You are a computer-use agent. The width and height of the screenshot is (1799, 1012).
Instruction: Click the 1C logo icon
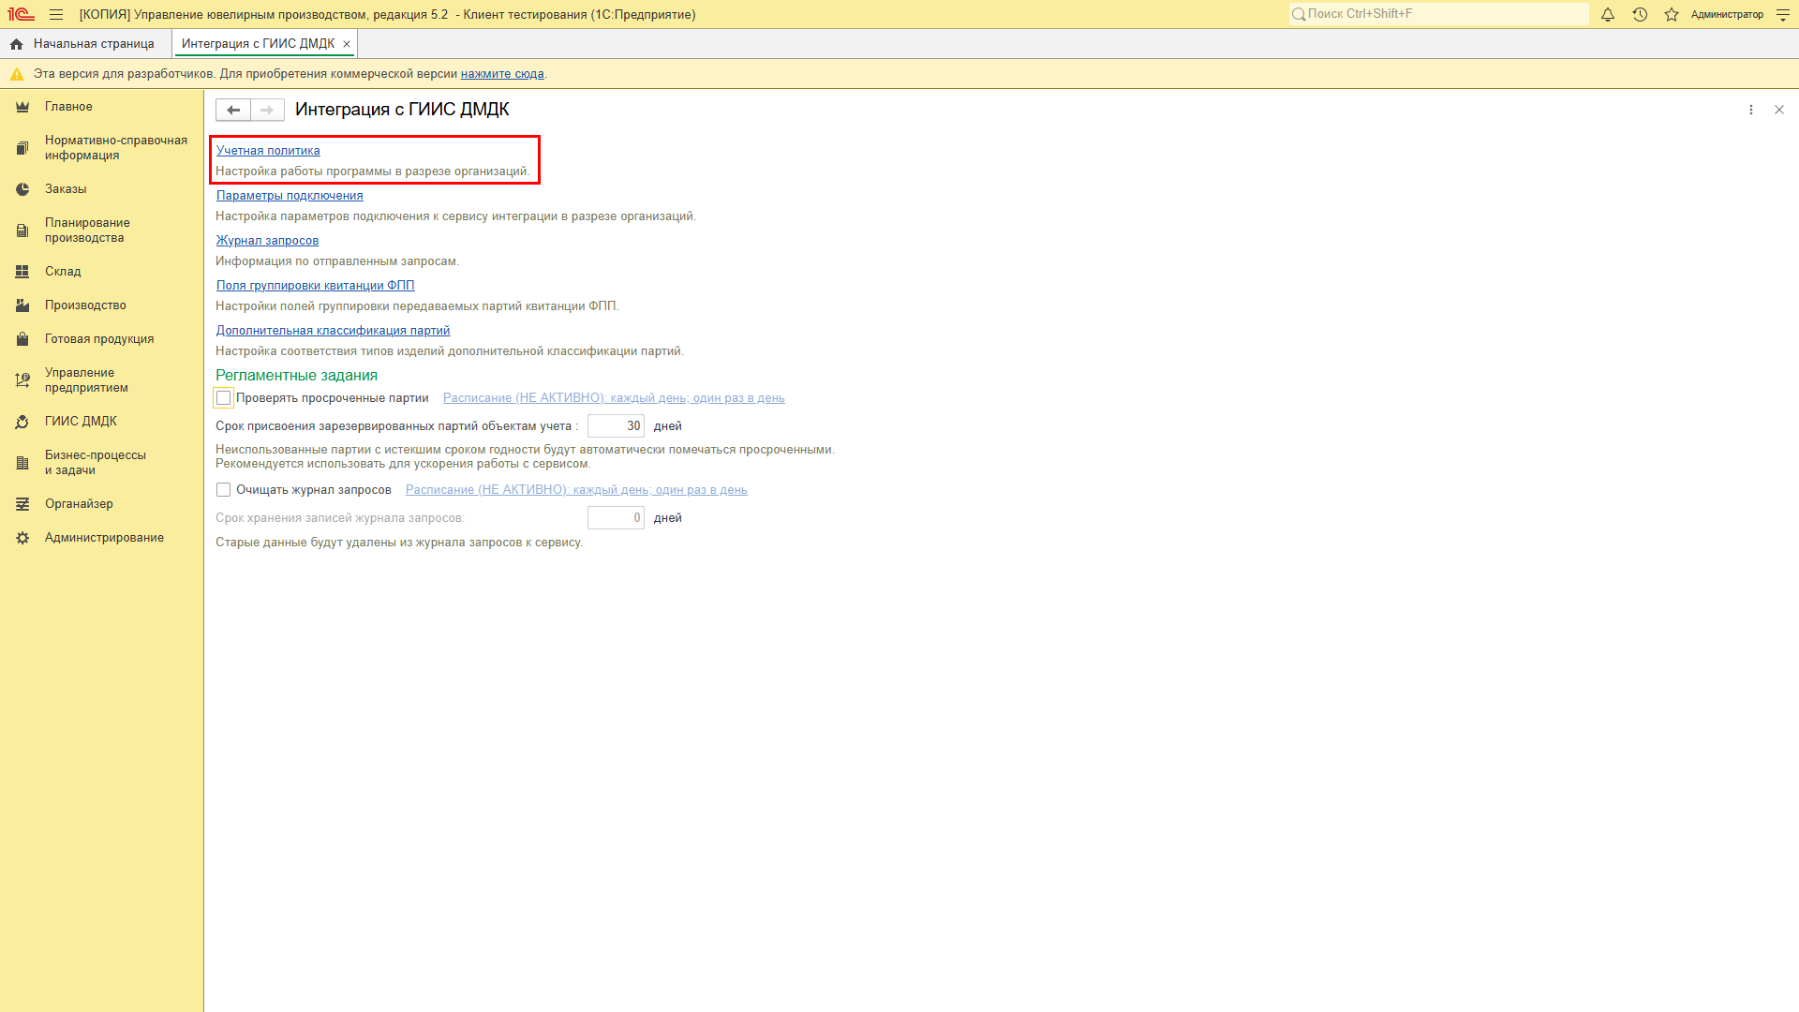21,15
